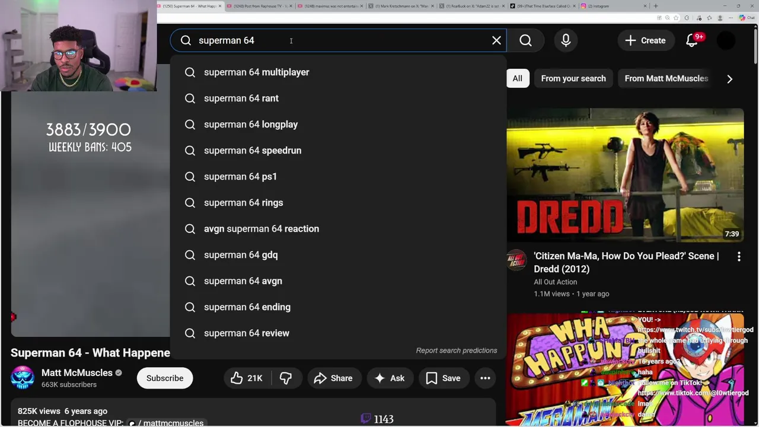Click '825K views 6 years ago' text
The height and width of the screenshot is (427, 759).
pos(62,411)
